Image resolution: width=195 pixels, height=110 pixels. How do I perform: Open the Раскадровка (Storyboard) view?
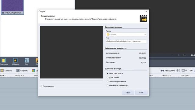point(168,71)
